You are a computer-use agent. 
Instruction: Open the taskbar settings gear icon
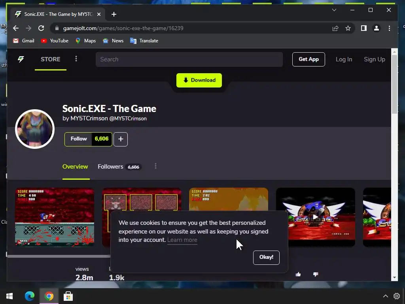click(x=396, y=296)
